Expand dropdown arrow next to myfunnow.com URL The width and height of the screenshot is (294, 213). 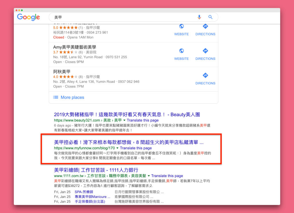tap(117, 148)
